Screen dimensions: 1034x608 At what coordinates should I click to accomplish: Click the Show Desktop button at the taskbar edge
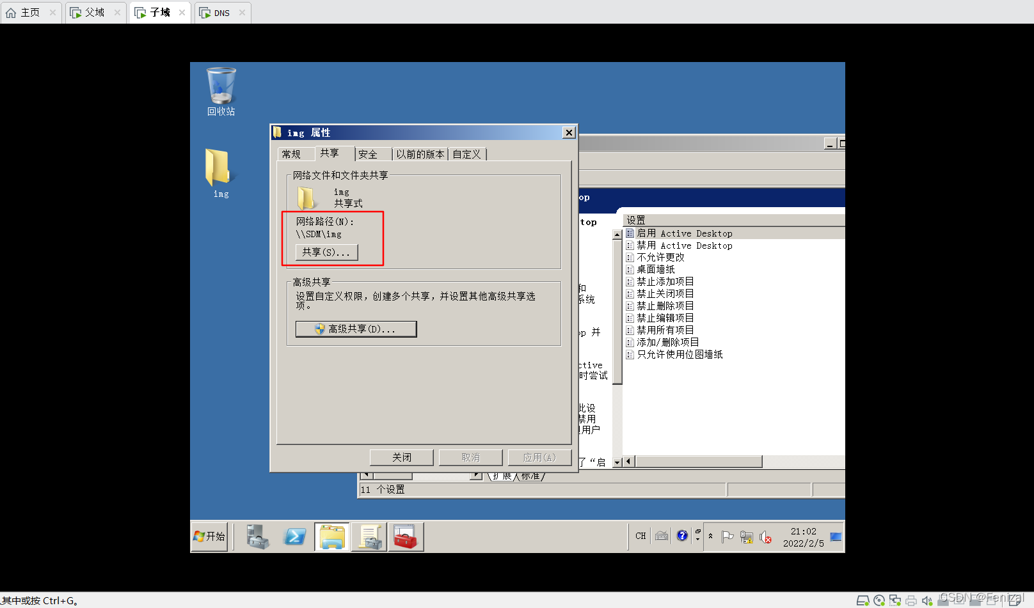click(836, 536)
